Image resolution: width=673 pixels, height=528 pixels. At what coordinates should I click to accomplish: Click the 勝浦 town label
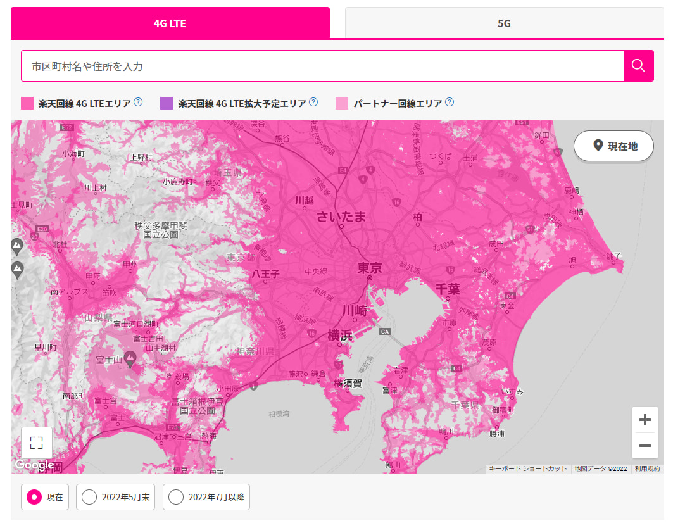[496, 434]
